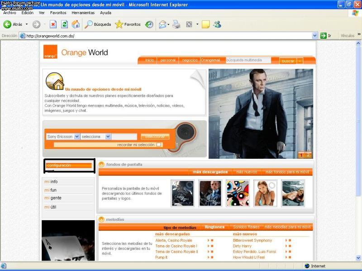
Task: Open the Edición menu
Action: click(28, 13)
